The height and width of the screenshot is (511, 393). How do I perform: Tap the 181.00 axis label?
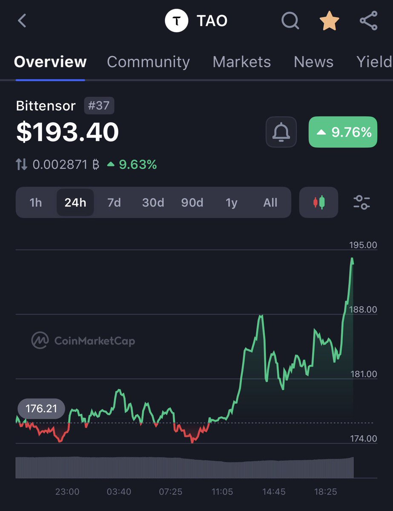(363, 374)
